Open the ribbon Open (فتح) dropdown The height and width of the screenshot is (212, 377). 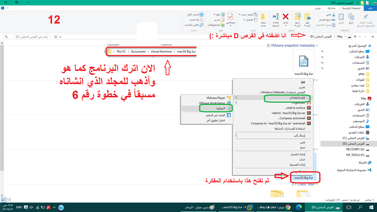point(219,15)
